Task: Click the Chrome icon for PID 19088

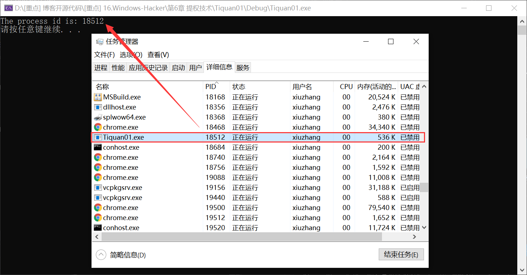Action: point(98,177)
